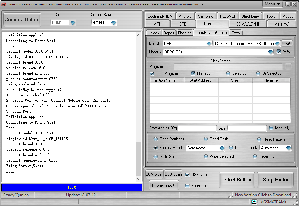The height and width of the screenshot is (206, 299).
Task: Select the Select All radio button
Action: pos(228,73)
